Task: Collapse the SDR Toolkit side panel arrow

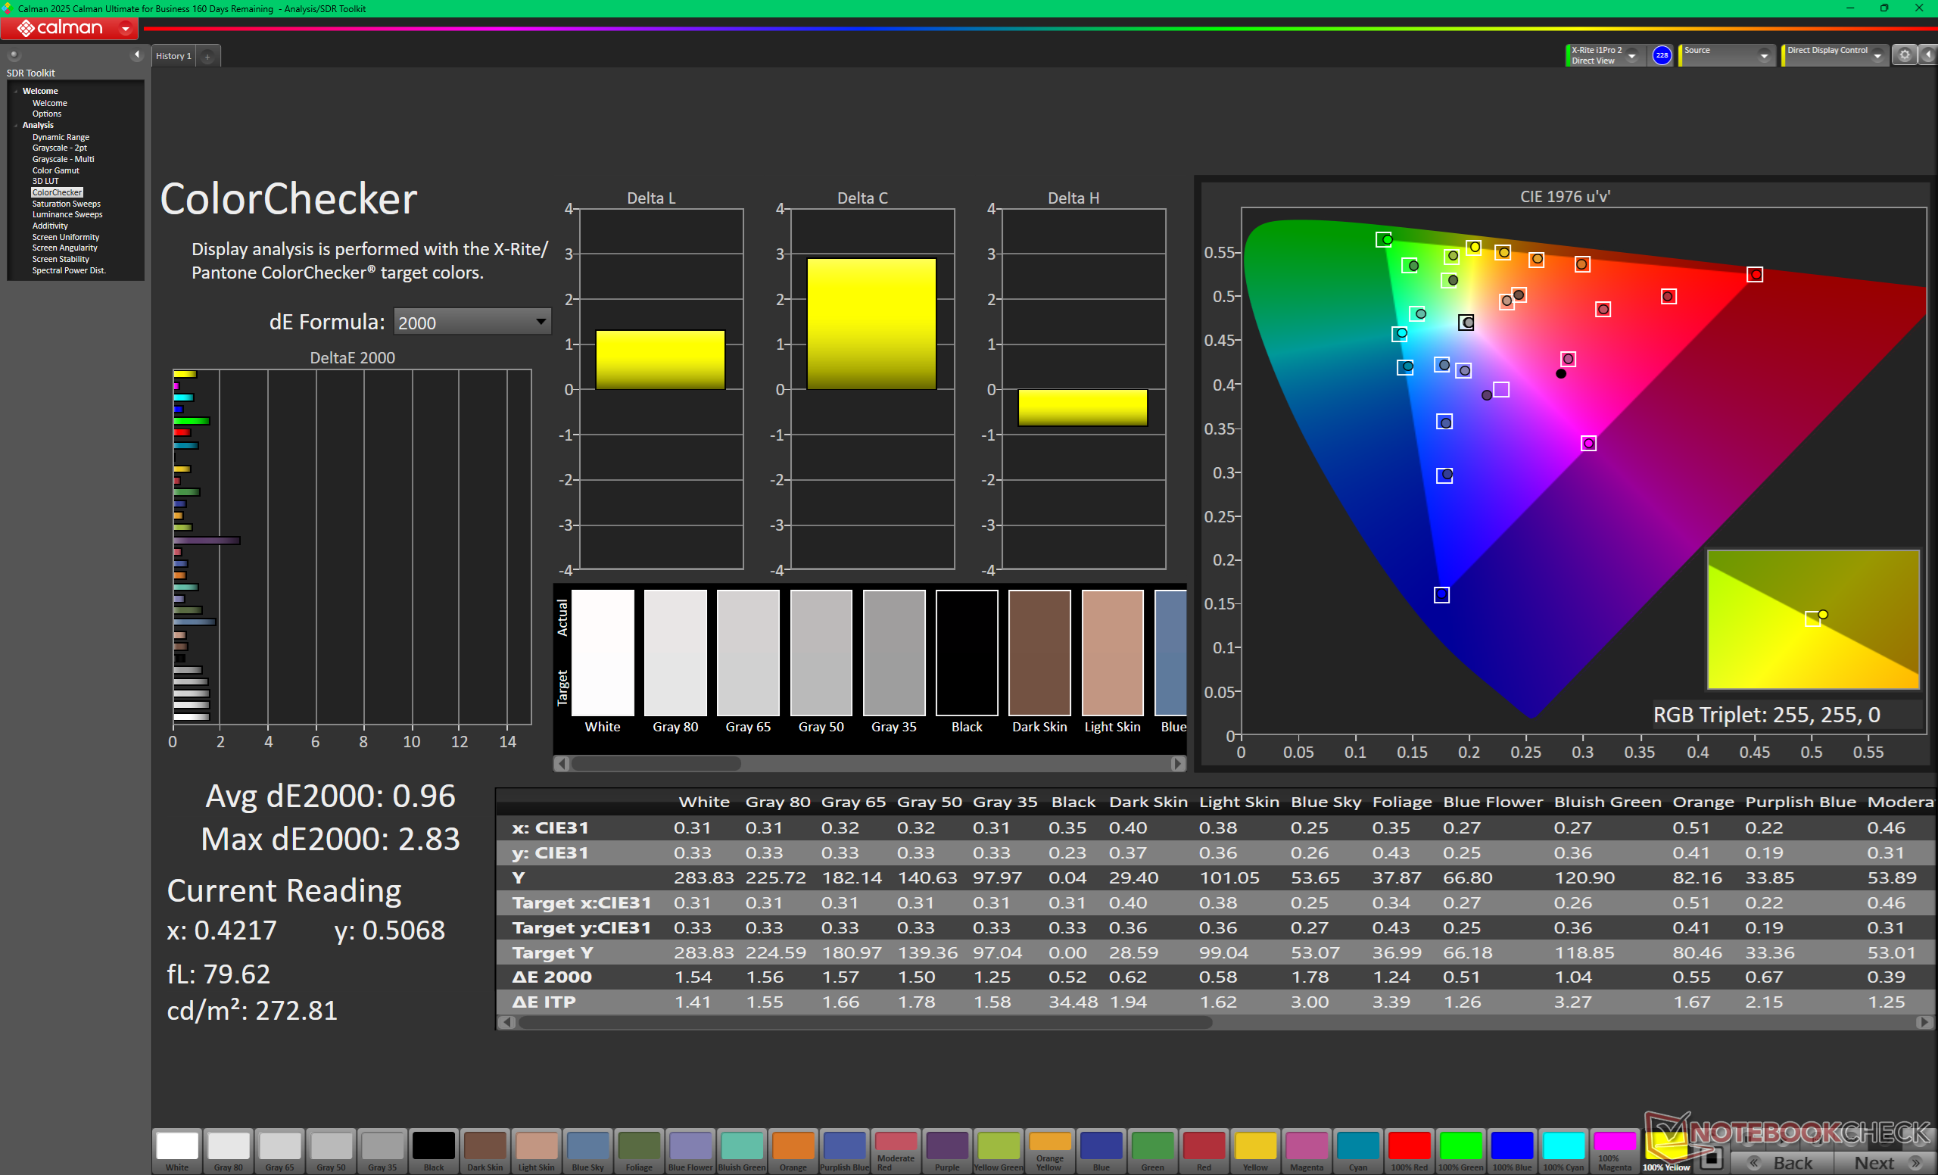Action: click(137, 55)
